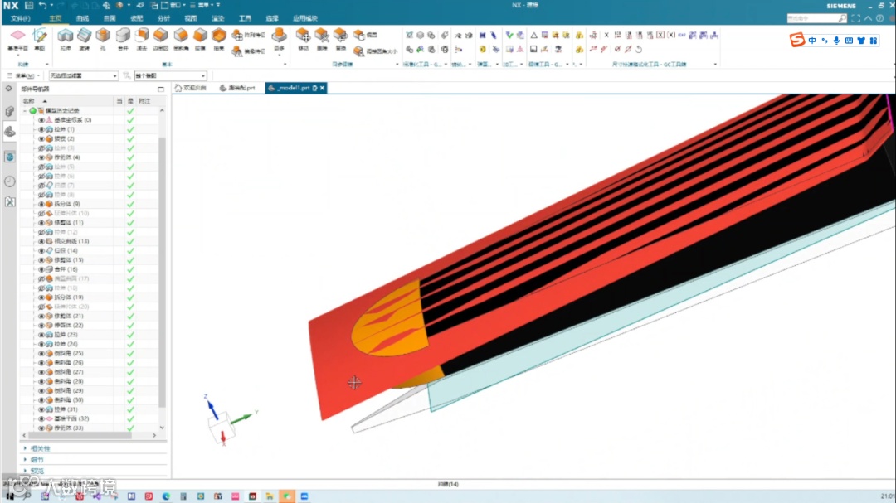Toggle visibility eye of item (33)
The height and width of the screenshot is (503, 896).
pyautogui.click(x=41, y=428)
